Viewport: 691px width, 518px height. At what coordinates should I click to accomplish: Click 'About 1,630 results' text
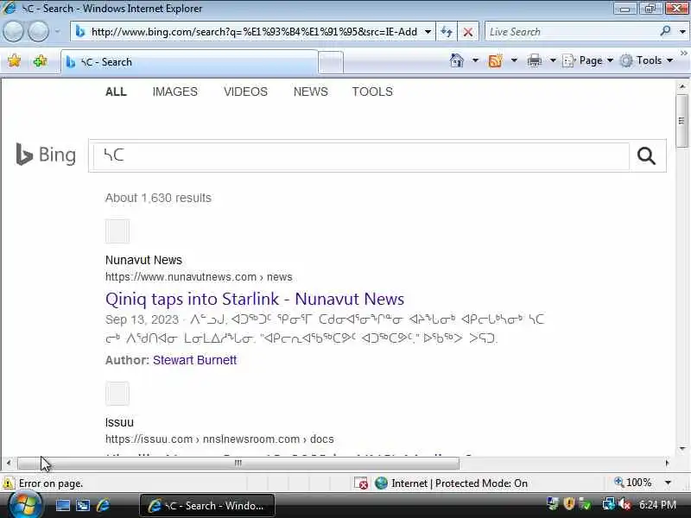pos(158,198)
